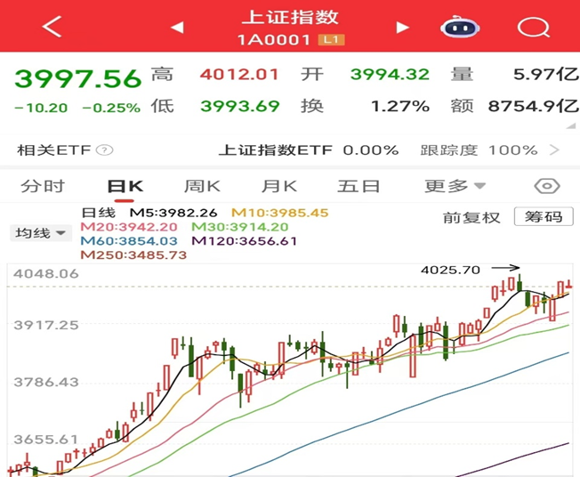Go to next index with right triangle
580x477 pixels.
coord(403,27)
